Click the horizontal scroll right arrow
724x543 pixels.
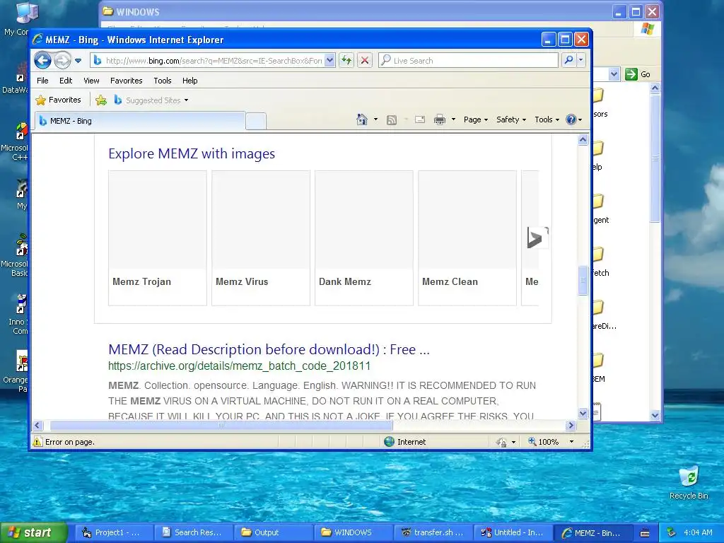point(571,425)
